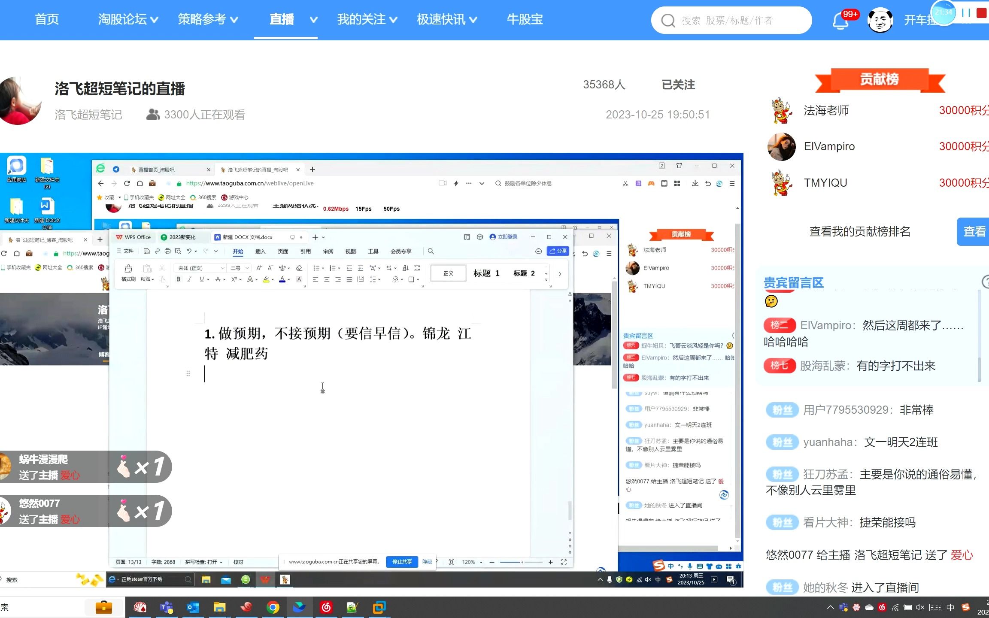Click the increase indent icon in WPS
989x618 pixels.
361,268
